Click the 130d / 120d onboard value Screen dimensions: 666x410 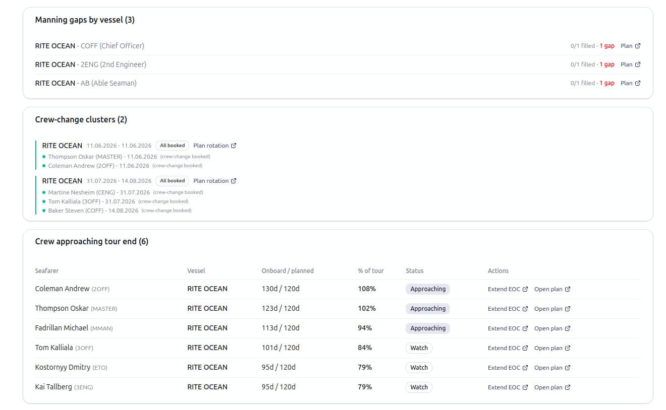[x=281, y=289]
